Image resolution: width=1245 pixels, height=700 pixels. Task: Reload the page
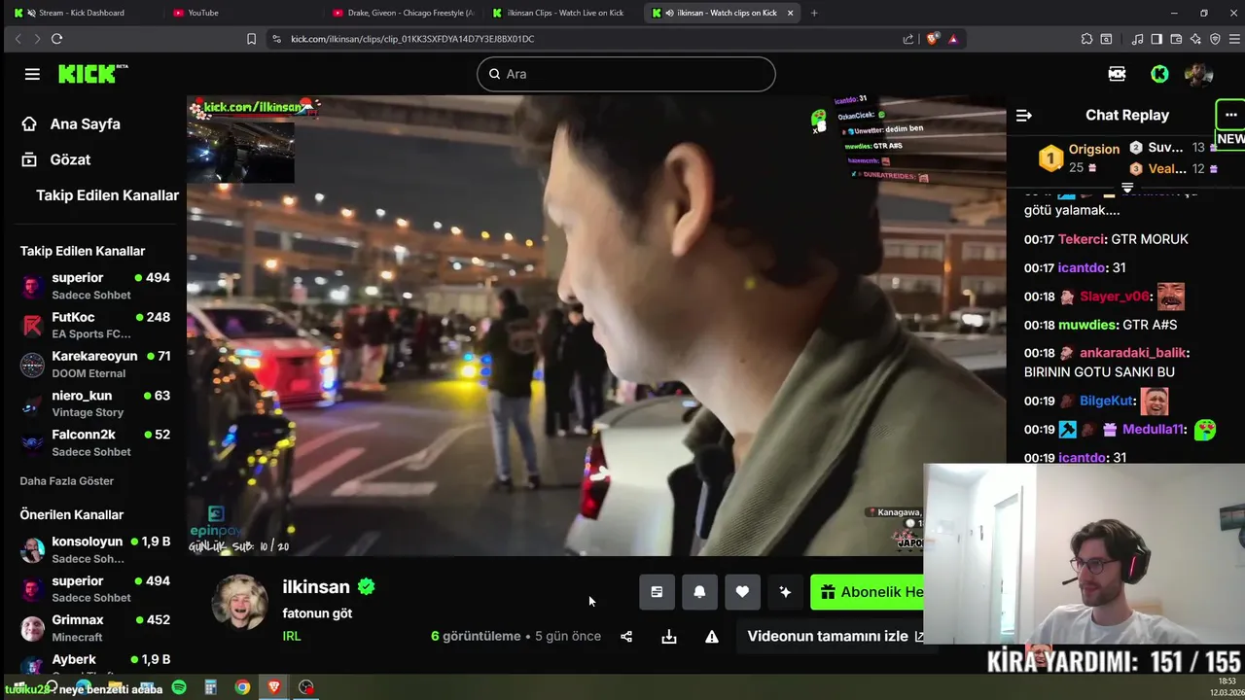[x=56, y=39]
